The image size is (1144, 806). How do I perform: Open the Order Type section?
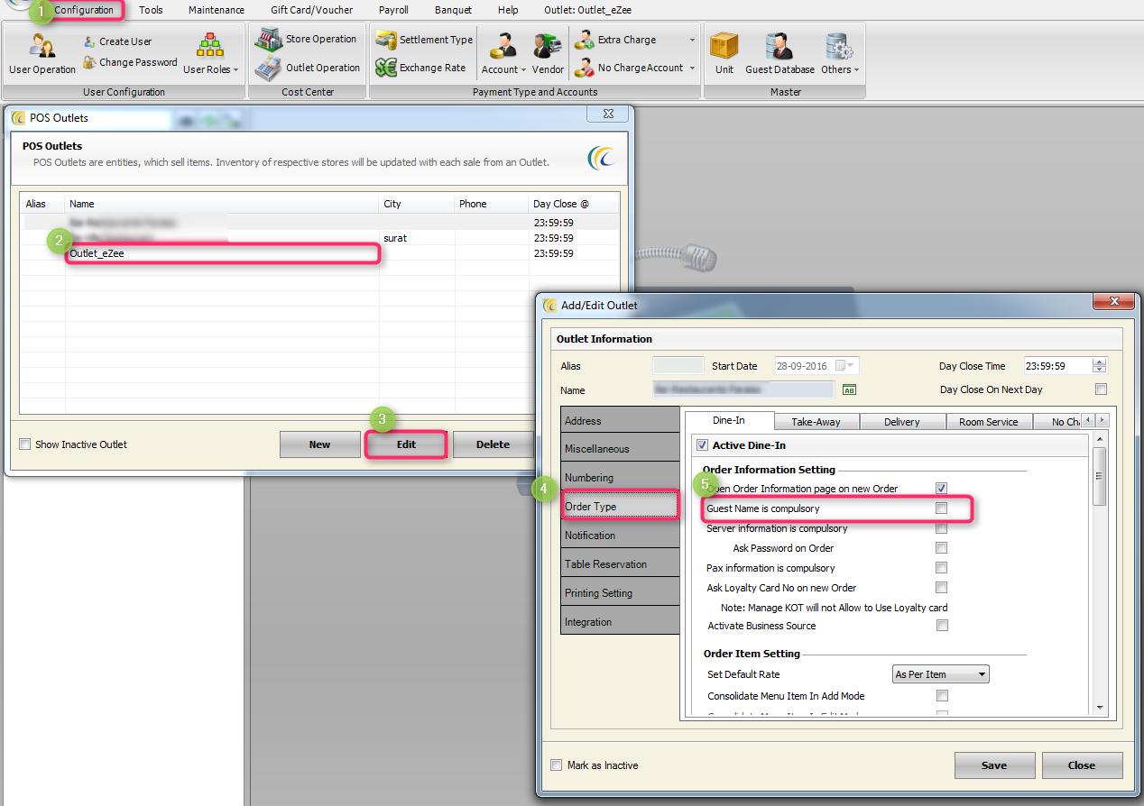[x=620, y=507]
